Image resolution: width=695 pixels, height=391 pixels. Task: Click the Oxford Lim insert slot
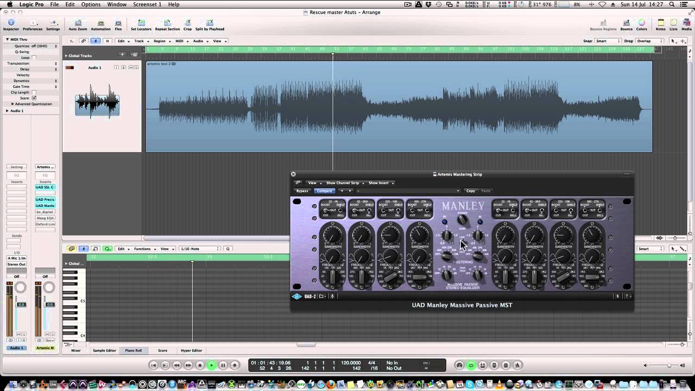pyautogui.click(x=45, y=224)
